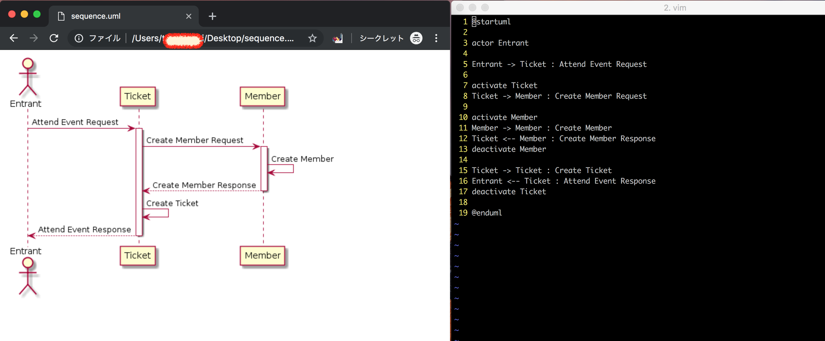Viewport: 825px width, 341px height.
Task: Click the extension icon beside the address bar
Action: point(337,38)
